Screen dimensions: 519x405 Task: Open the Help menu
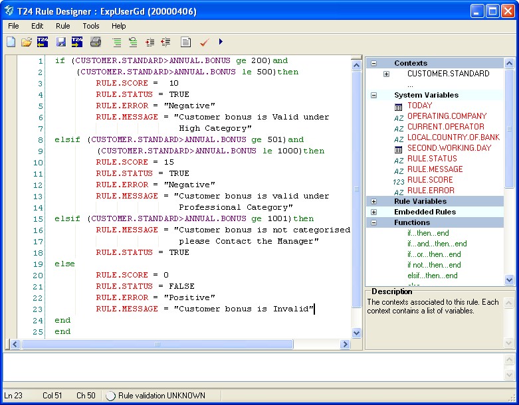[118, 26]
